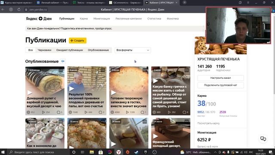Click views icon on гречки card
Viewport: 275px width, 155px height.
154,112
